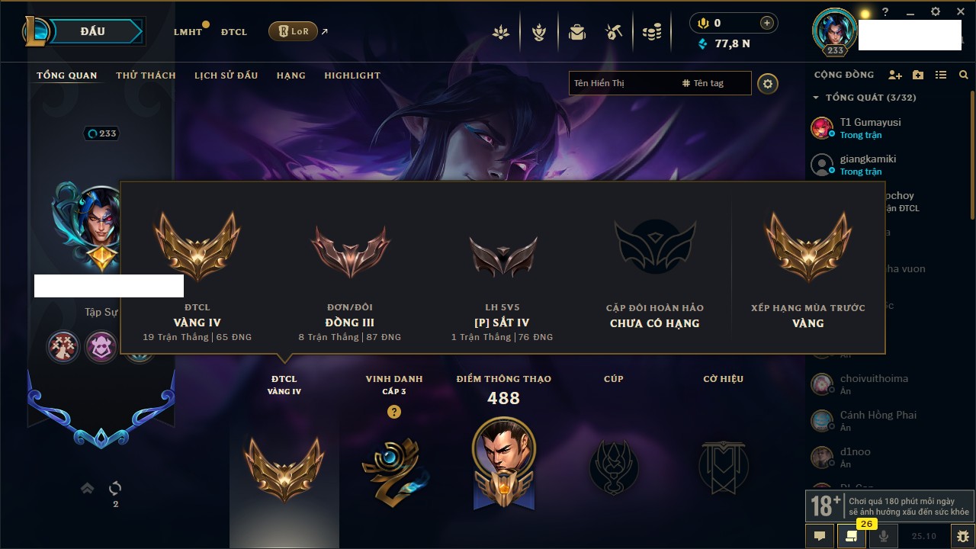This screenshot has height=549, width=976.
Task: Open the Collection backpack icon
Action: [577, 32]
